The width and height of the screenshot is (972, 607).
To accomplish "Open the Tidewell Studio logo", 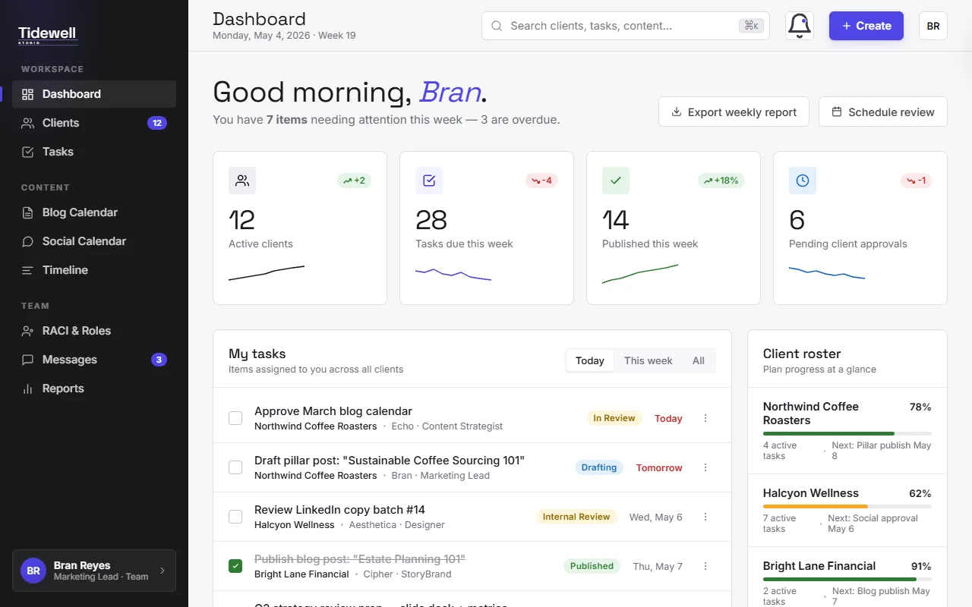I will 48,35.
